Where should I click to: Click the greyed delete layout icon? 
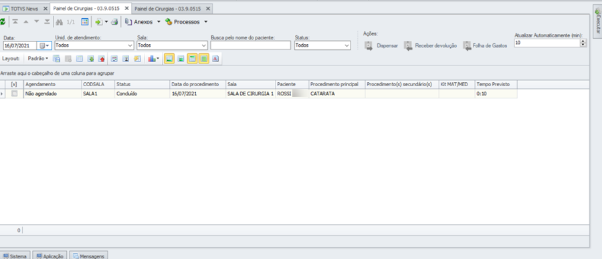pyautogui.click(x=68, y=59)
